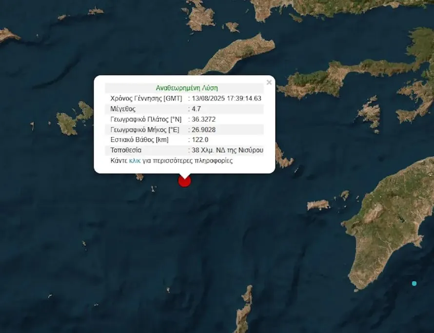This screenshot has width=434, height=333.
Task: Click the 'Γεωγραφικό Πλάτος [°N]' label
Action: pyautogui.click(x=146, y=120)
